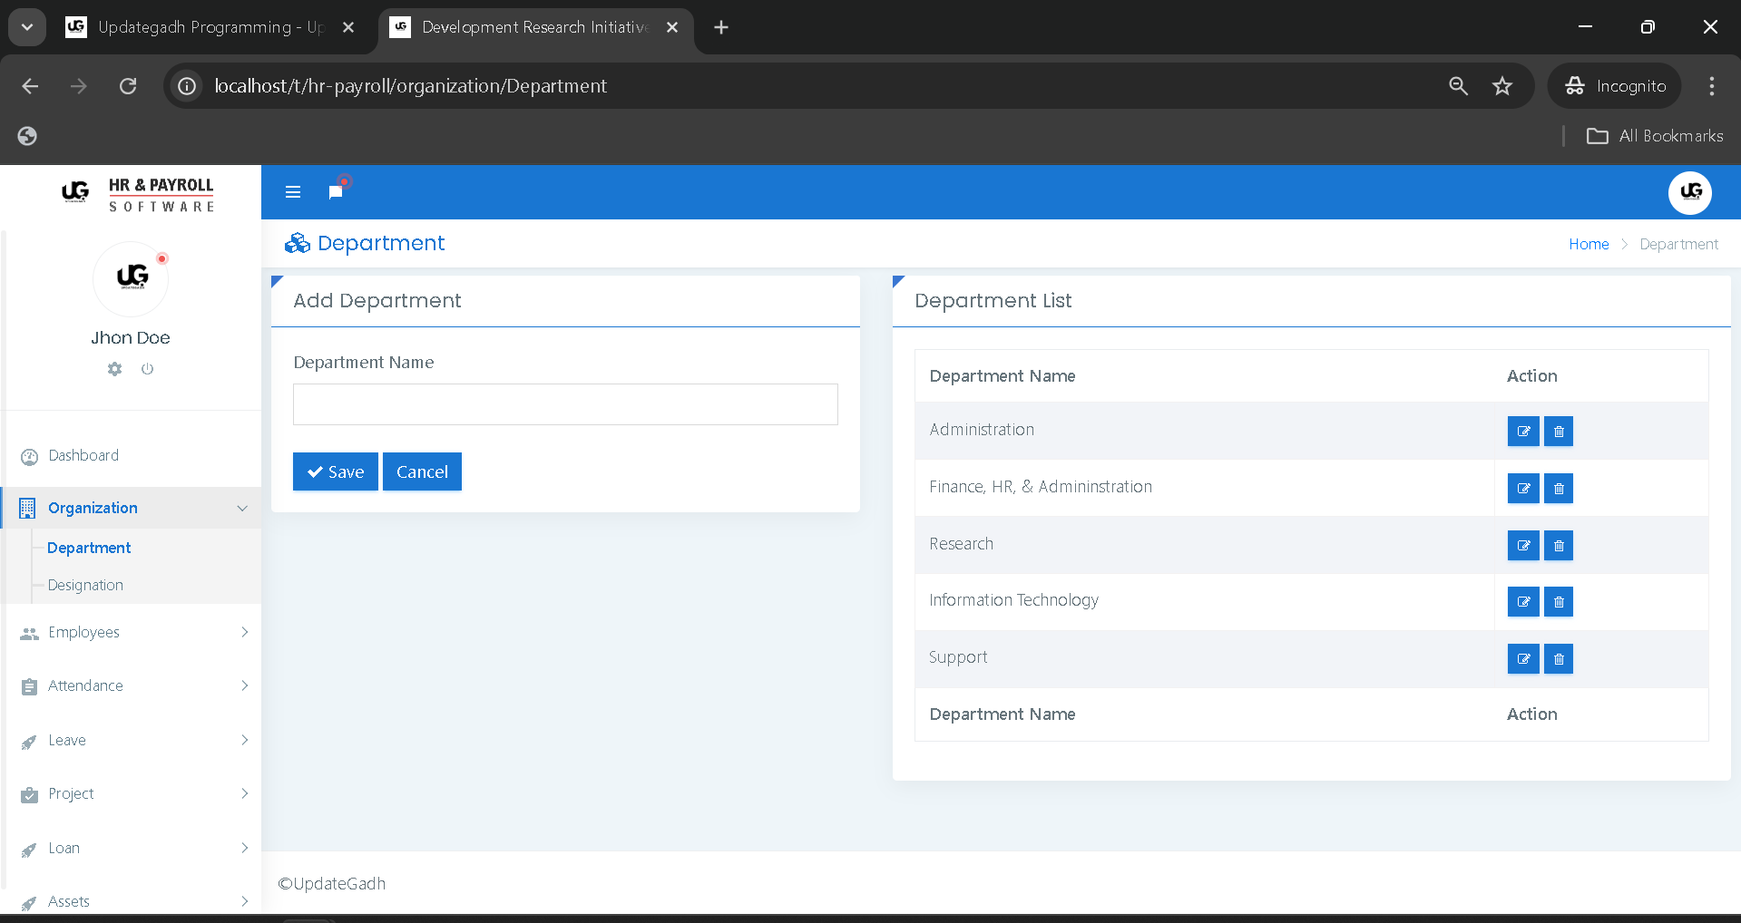Click the power logout icon under profile
This screenshot has height=923, width=1741.
click(147, 369)
